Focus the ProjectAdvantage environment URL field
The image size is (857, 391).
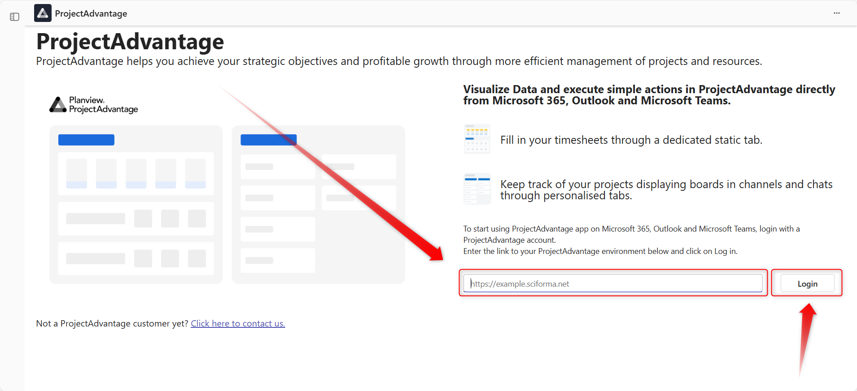coord(613,284)
